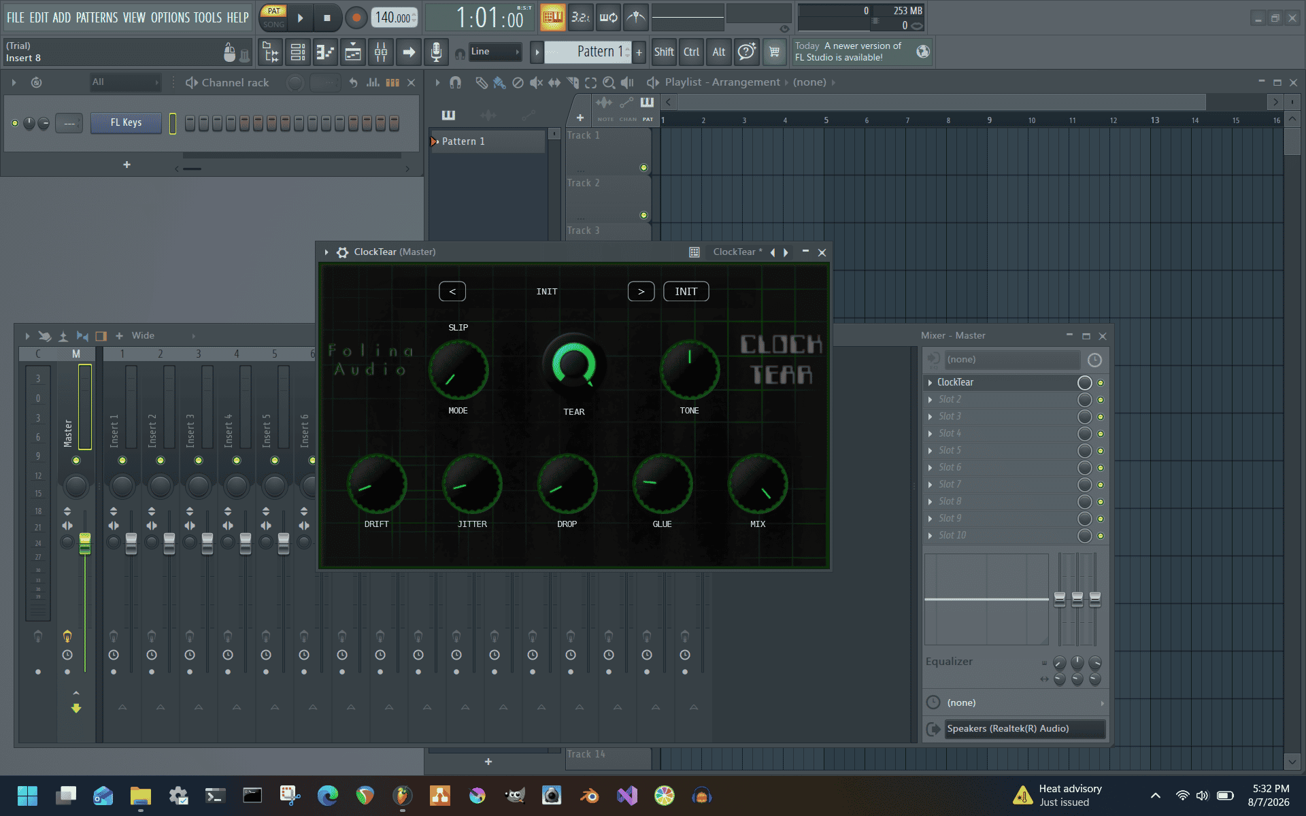Image resolution: width=1306 pixels, height=816 pixels.
Task: Open the Line snap dropdown
Action: coord(495,52)
